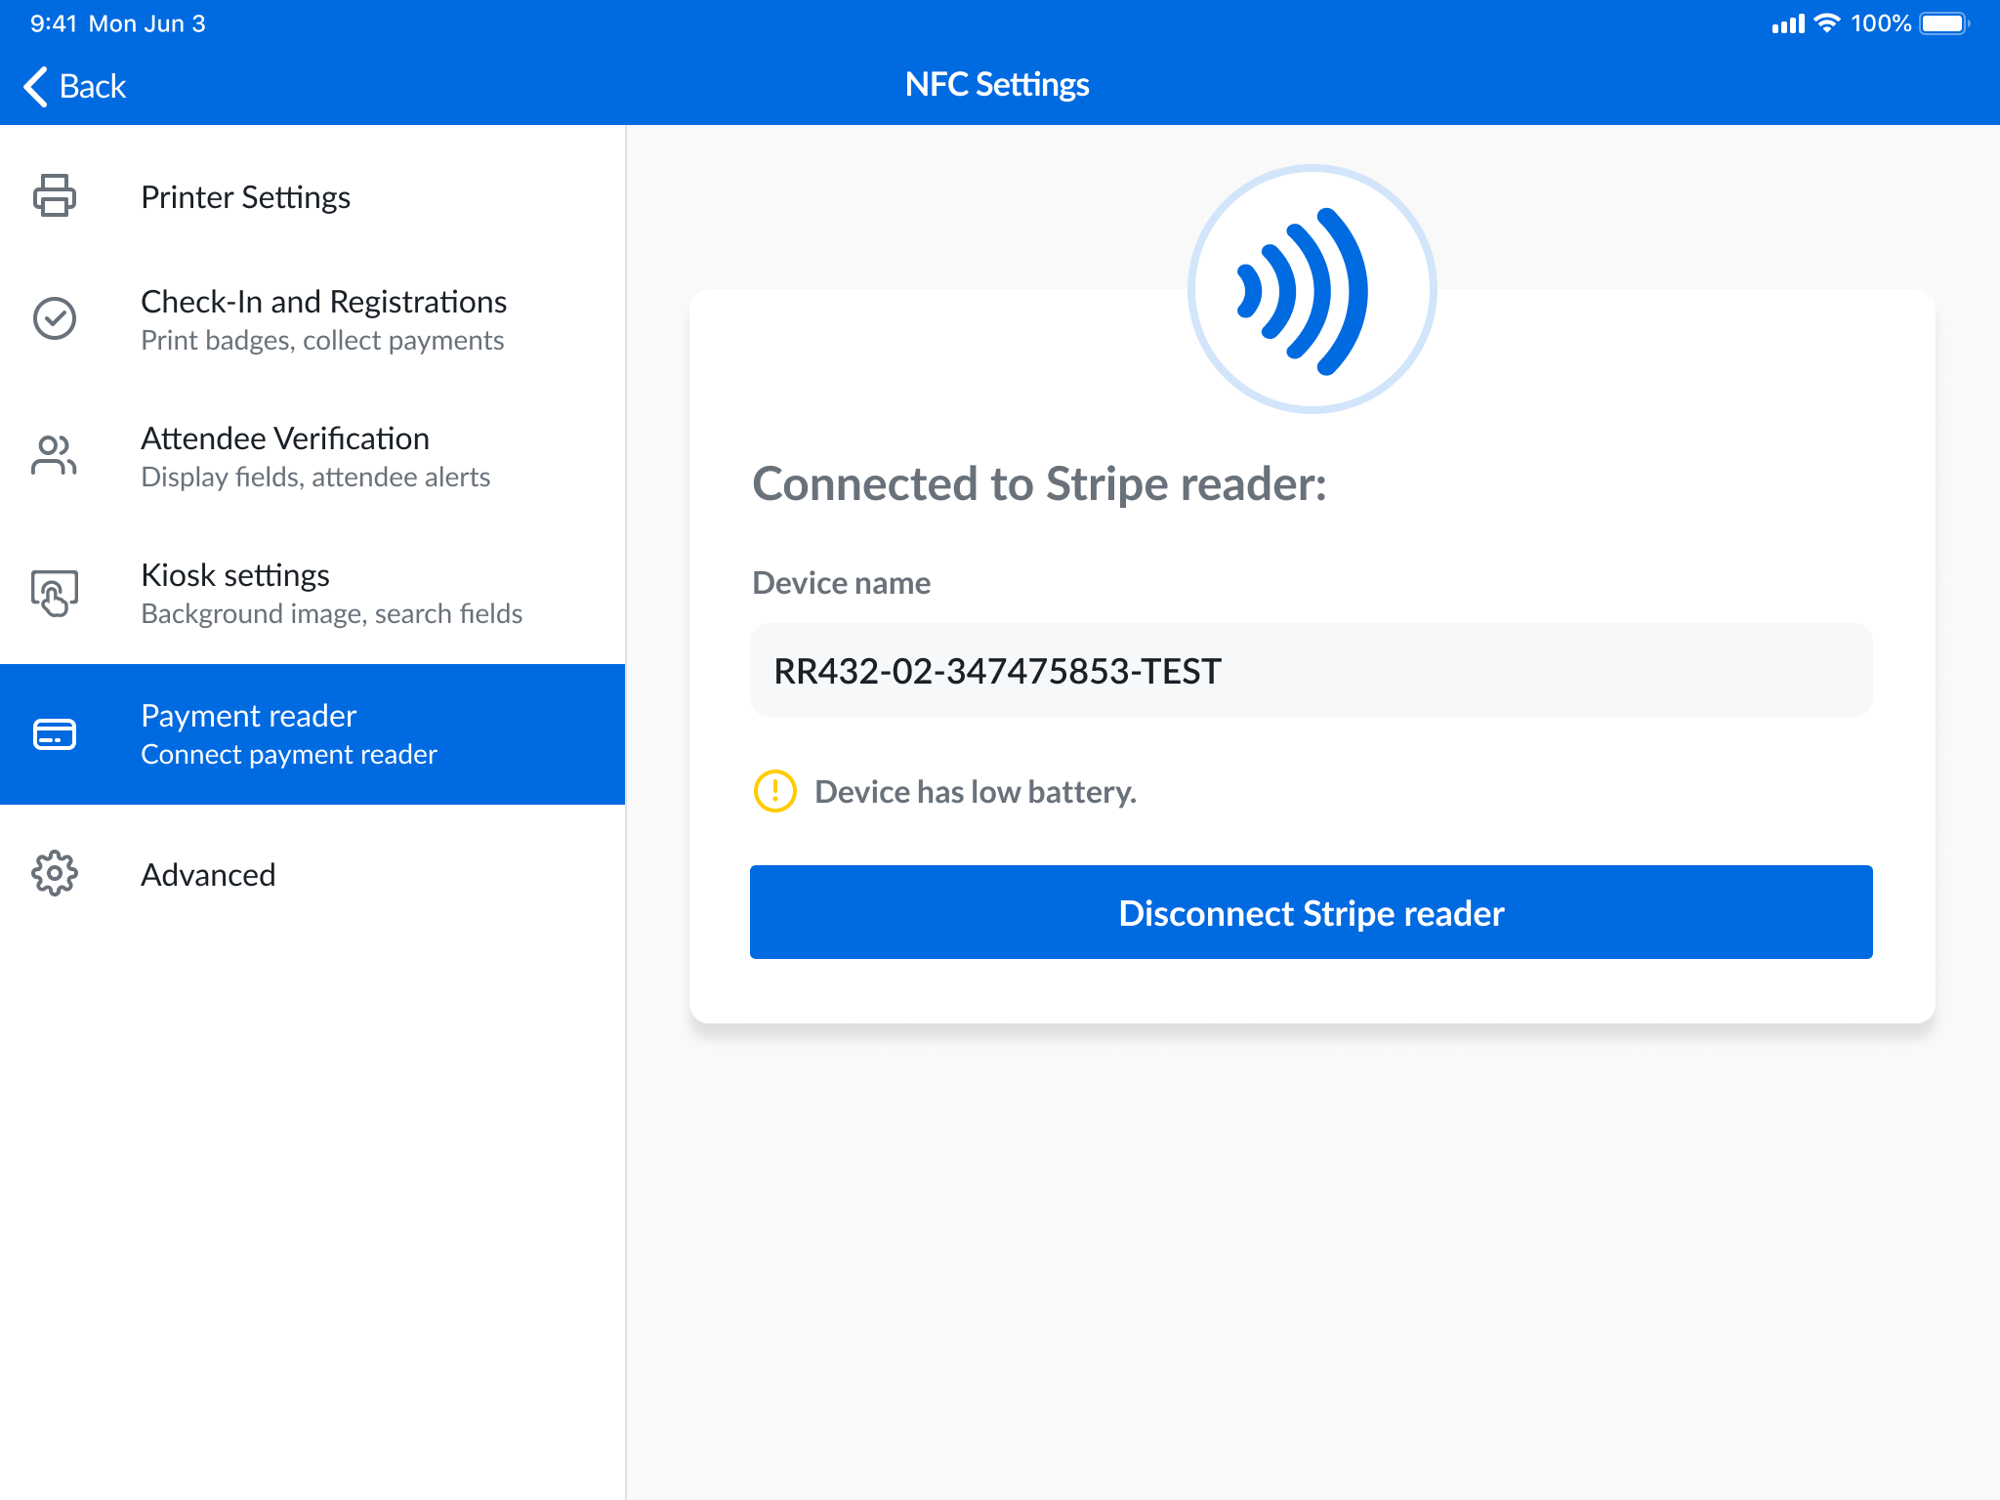2000x1500 pixels.
Task: Open Printer Settings menu item
Action: 312,197
